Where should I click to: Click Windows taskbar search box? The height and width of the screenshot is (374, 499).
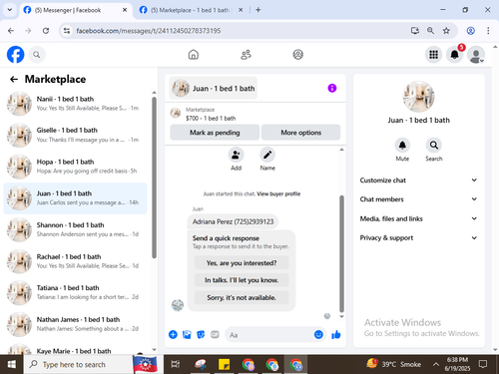(x=78, y=364)
